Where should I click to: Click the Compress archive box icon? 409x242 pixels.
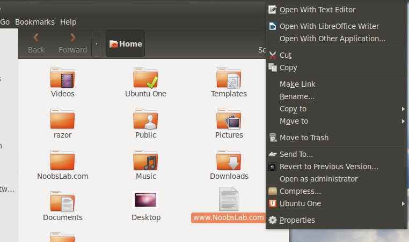click(273, 191)
